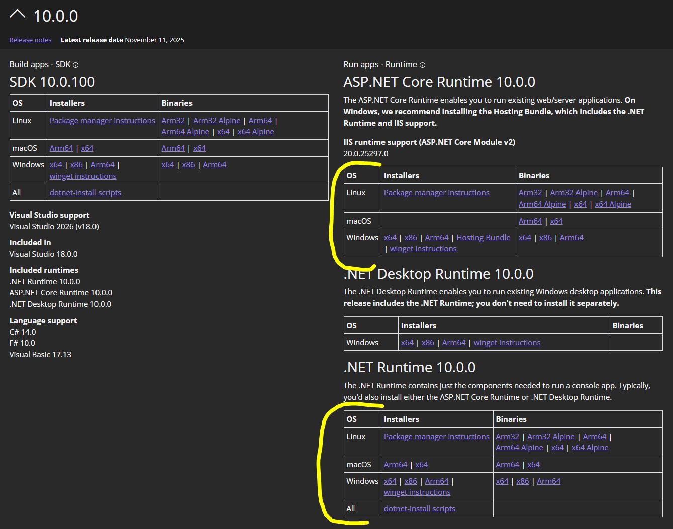Viewport: 673px width, 529px height.
Task: Download .NET Runtime macOS x64 installer
Action: point(422,465)
